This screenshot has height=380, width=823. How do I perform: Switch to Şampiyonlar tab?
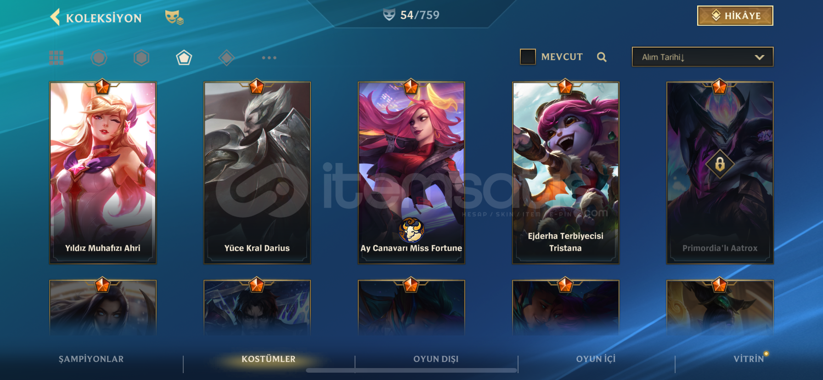tap(91, 359)
